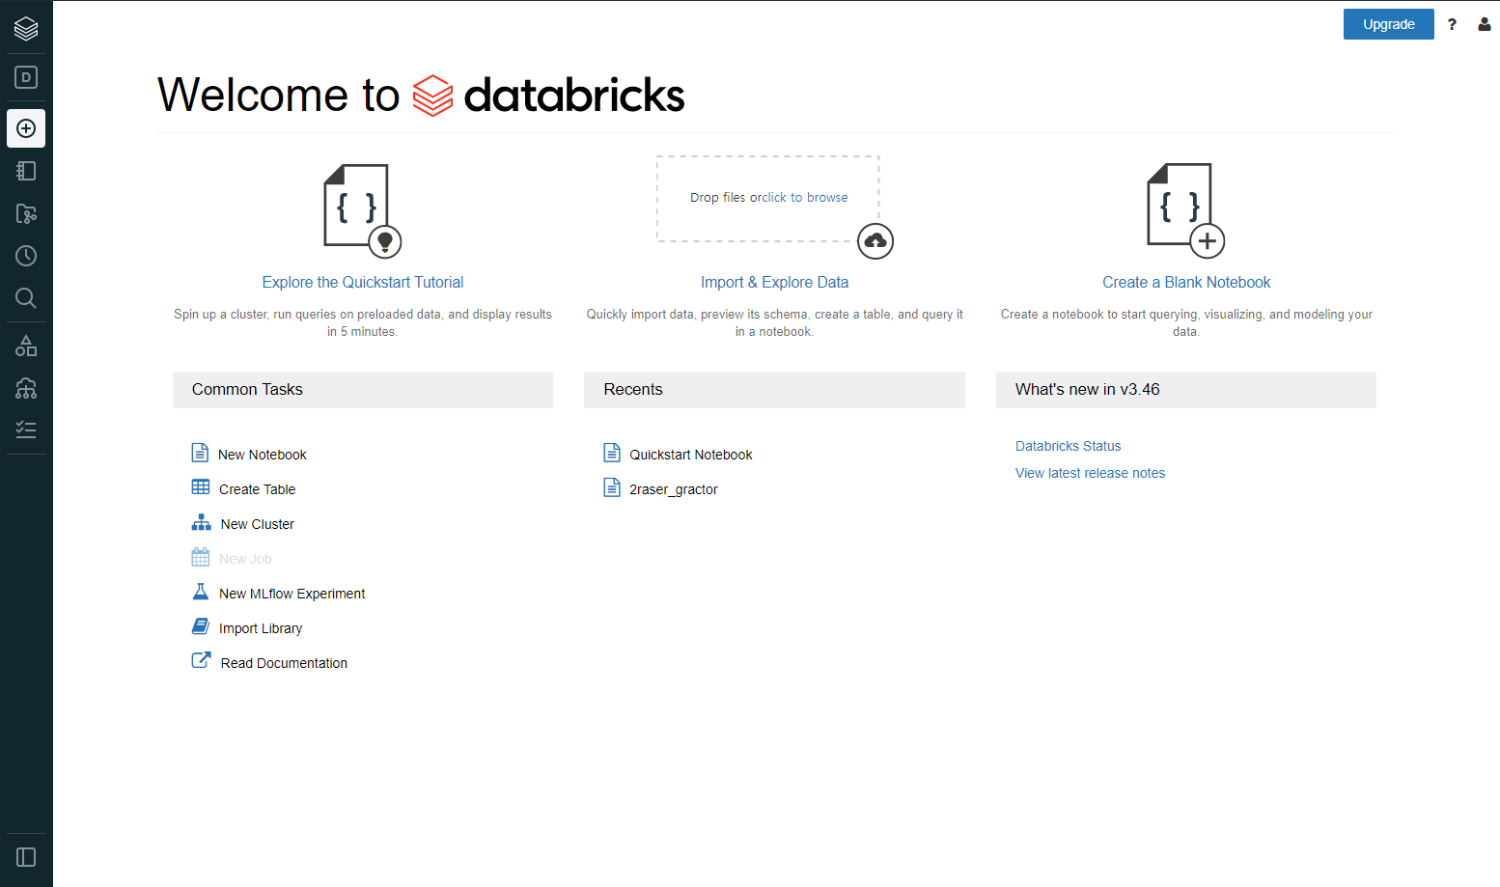Click the Create Table grid icon
Viewport: 1500px width, 887px height.
coord(201,487)
